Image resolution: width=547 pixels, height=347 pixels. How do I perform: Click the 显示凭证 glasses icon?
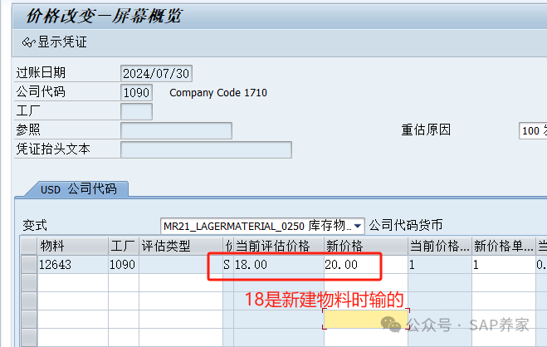[x=28, y=42]
